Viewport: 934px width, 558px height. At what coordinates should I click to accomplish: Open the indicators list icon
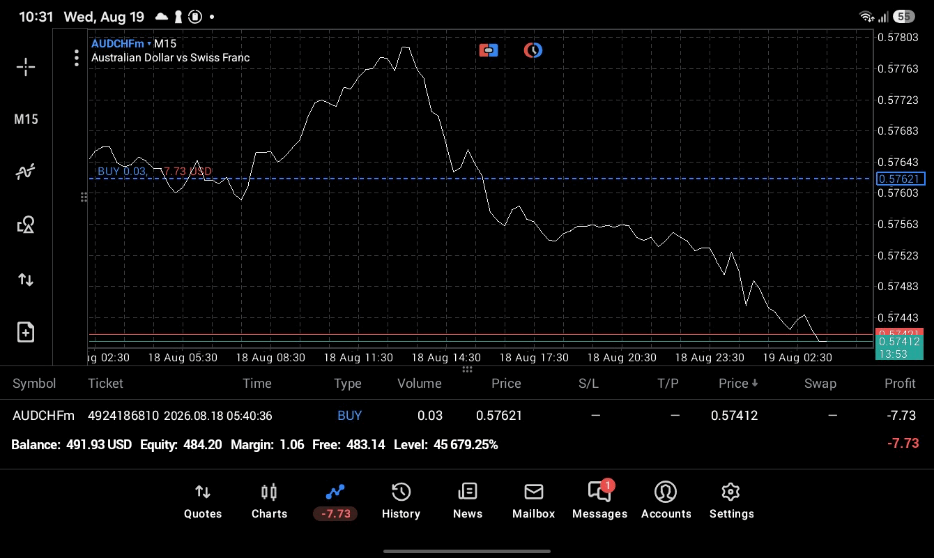tap(26, 172)
